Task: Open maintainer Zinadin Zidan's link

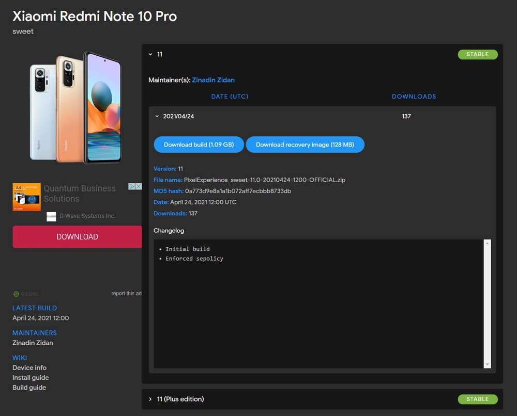Action: [x=213, y=80]
